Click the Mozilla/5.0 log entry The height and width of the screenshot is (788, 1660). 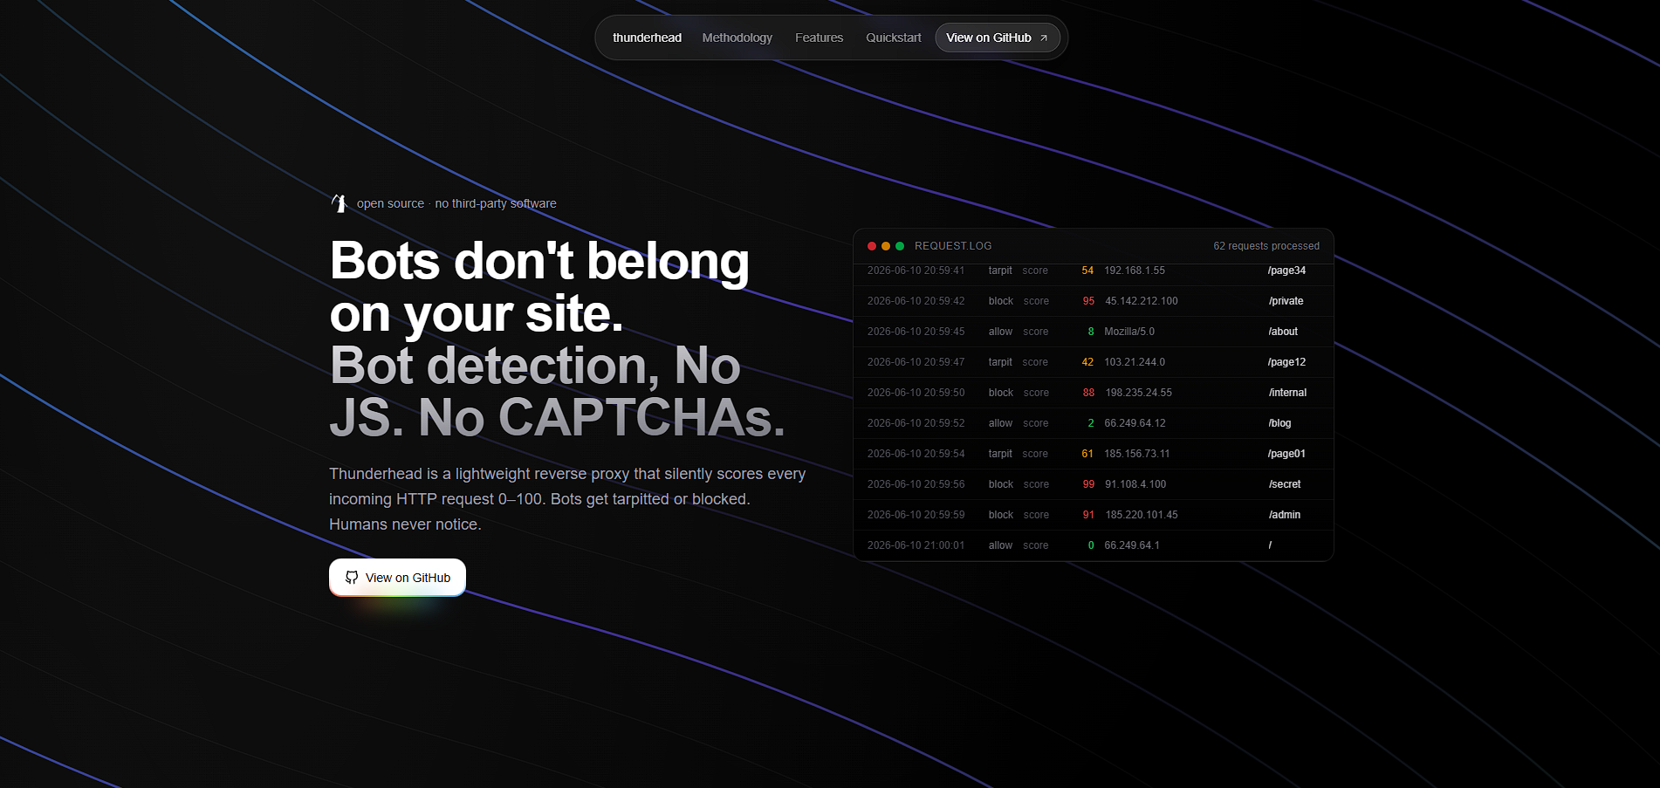(1129, 332)
